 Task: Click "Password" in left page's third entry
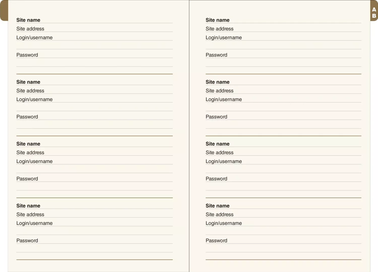[x=27, y=179]
